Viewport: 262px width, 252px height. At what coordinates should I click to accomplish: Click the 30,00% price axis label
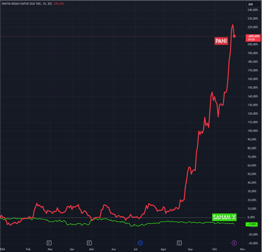(x=252, y=191)
